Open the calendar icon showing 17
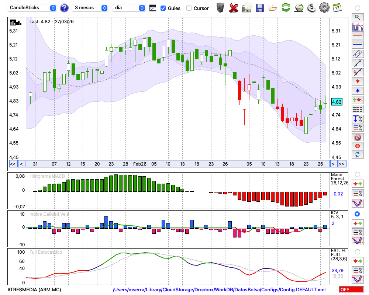This screenshot has width=369, height=295. [x=337, y=7]
